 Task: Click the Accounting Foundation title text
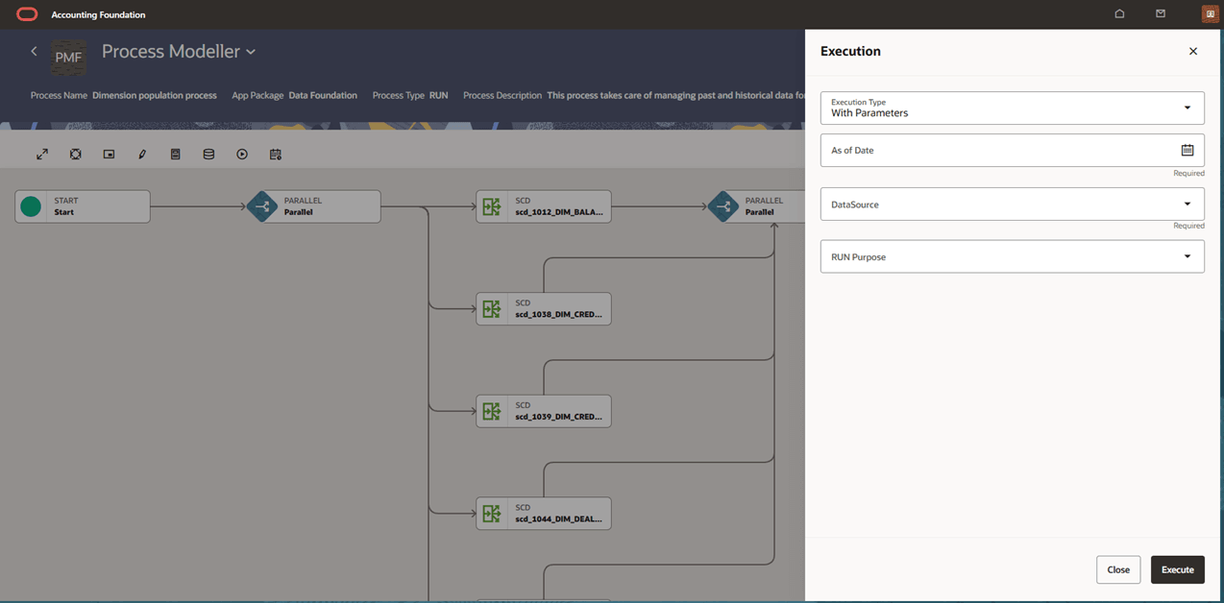click(98, 14)
